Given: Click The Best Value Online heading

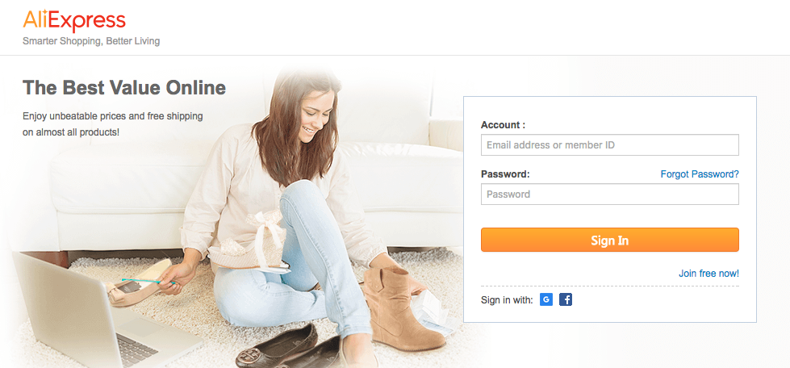Looking at the screenshot, I should [124, 88].
